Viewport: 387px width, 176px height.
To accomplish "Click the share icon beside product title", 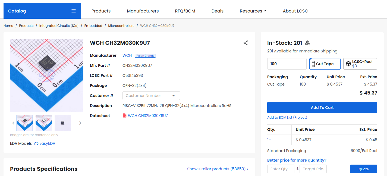I will tap(246, 43).
